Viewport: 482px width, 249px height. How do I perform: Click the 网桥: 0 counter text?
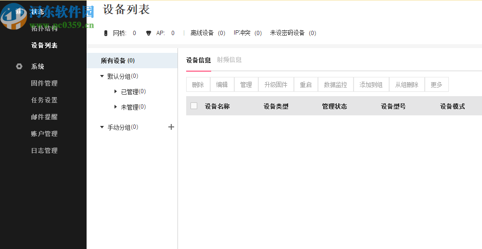tap(125, 33)
